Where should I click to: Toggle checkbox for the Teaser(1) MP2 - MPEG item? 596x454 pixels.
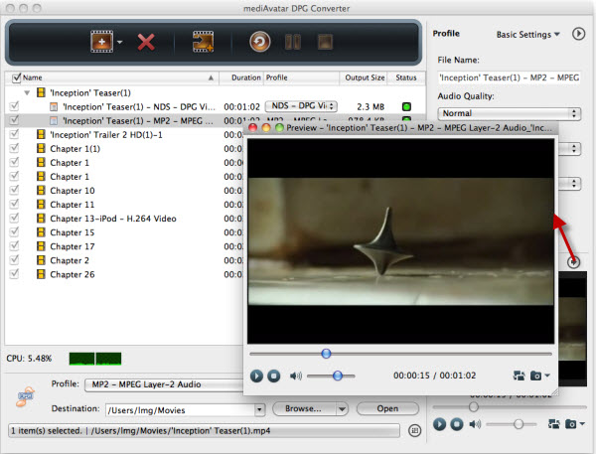[14, 120]
